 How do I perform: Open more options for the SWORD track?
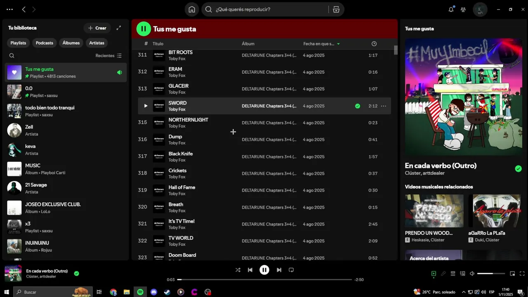coord(384,106)
